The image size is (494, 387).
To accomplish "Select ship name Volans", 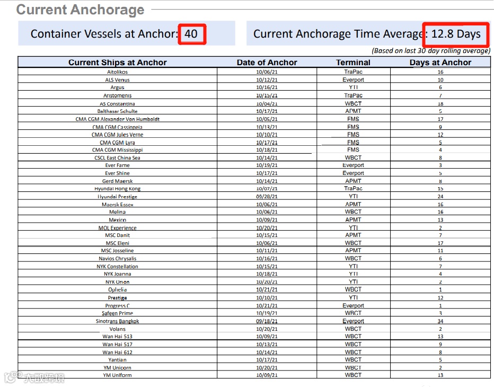I will pyautogui.click(x=117, y=329).
